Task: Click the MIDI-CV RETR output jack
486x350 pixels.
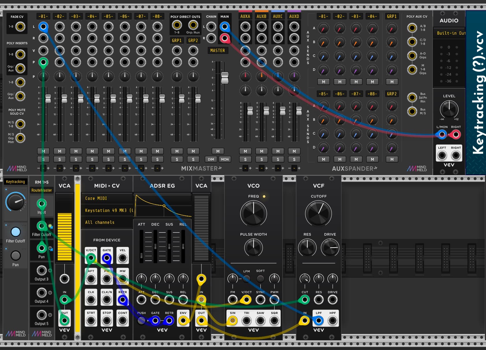Action: tap(123, 300)
